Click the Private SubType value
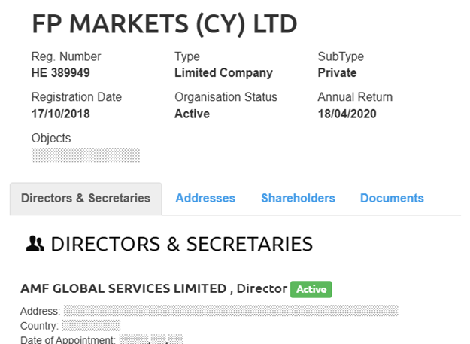 [337, 72]
